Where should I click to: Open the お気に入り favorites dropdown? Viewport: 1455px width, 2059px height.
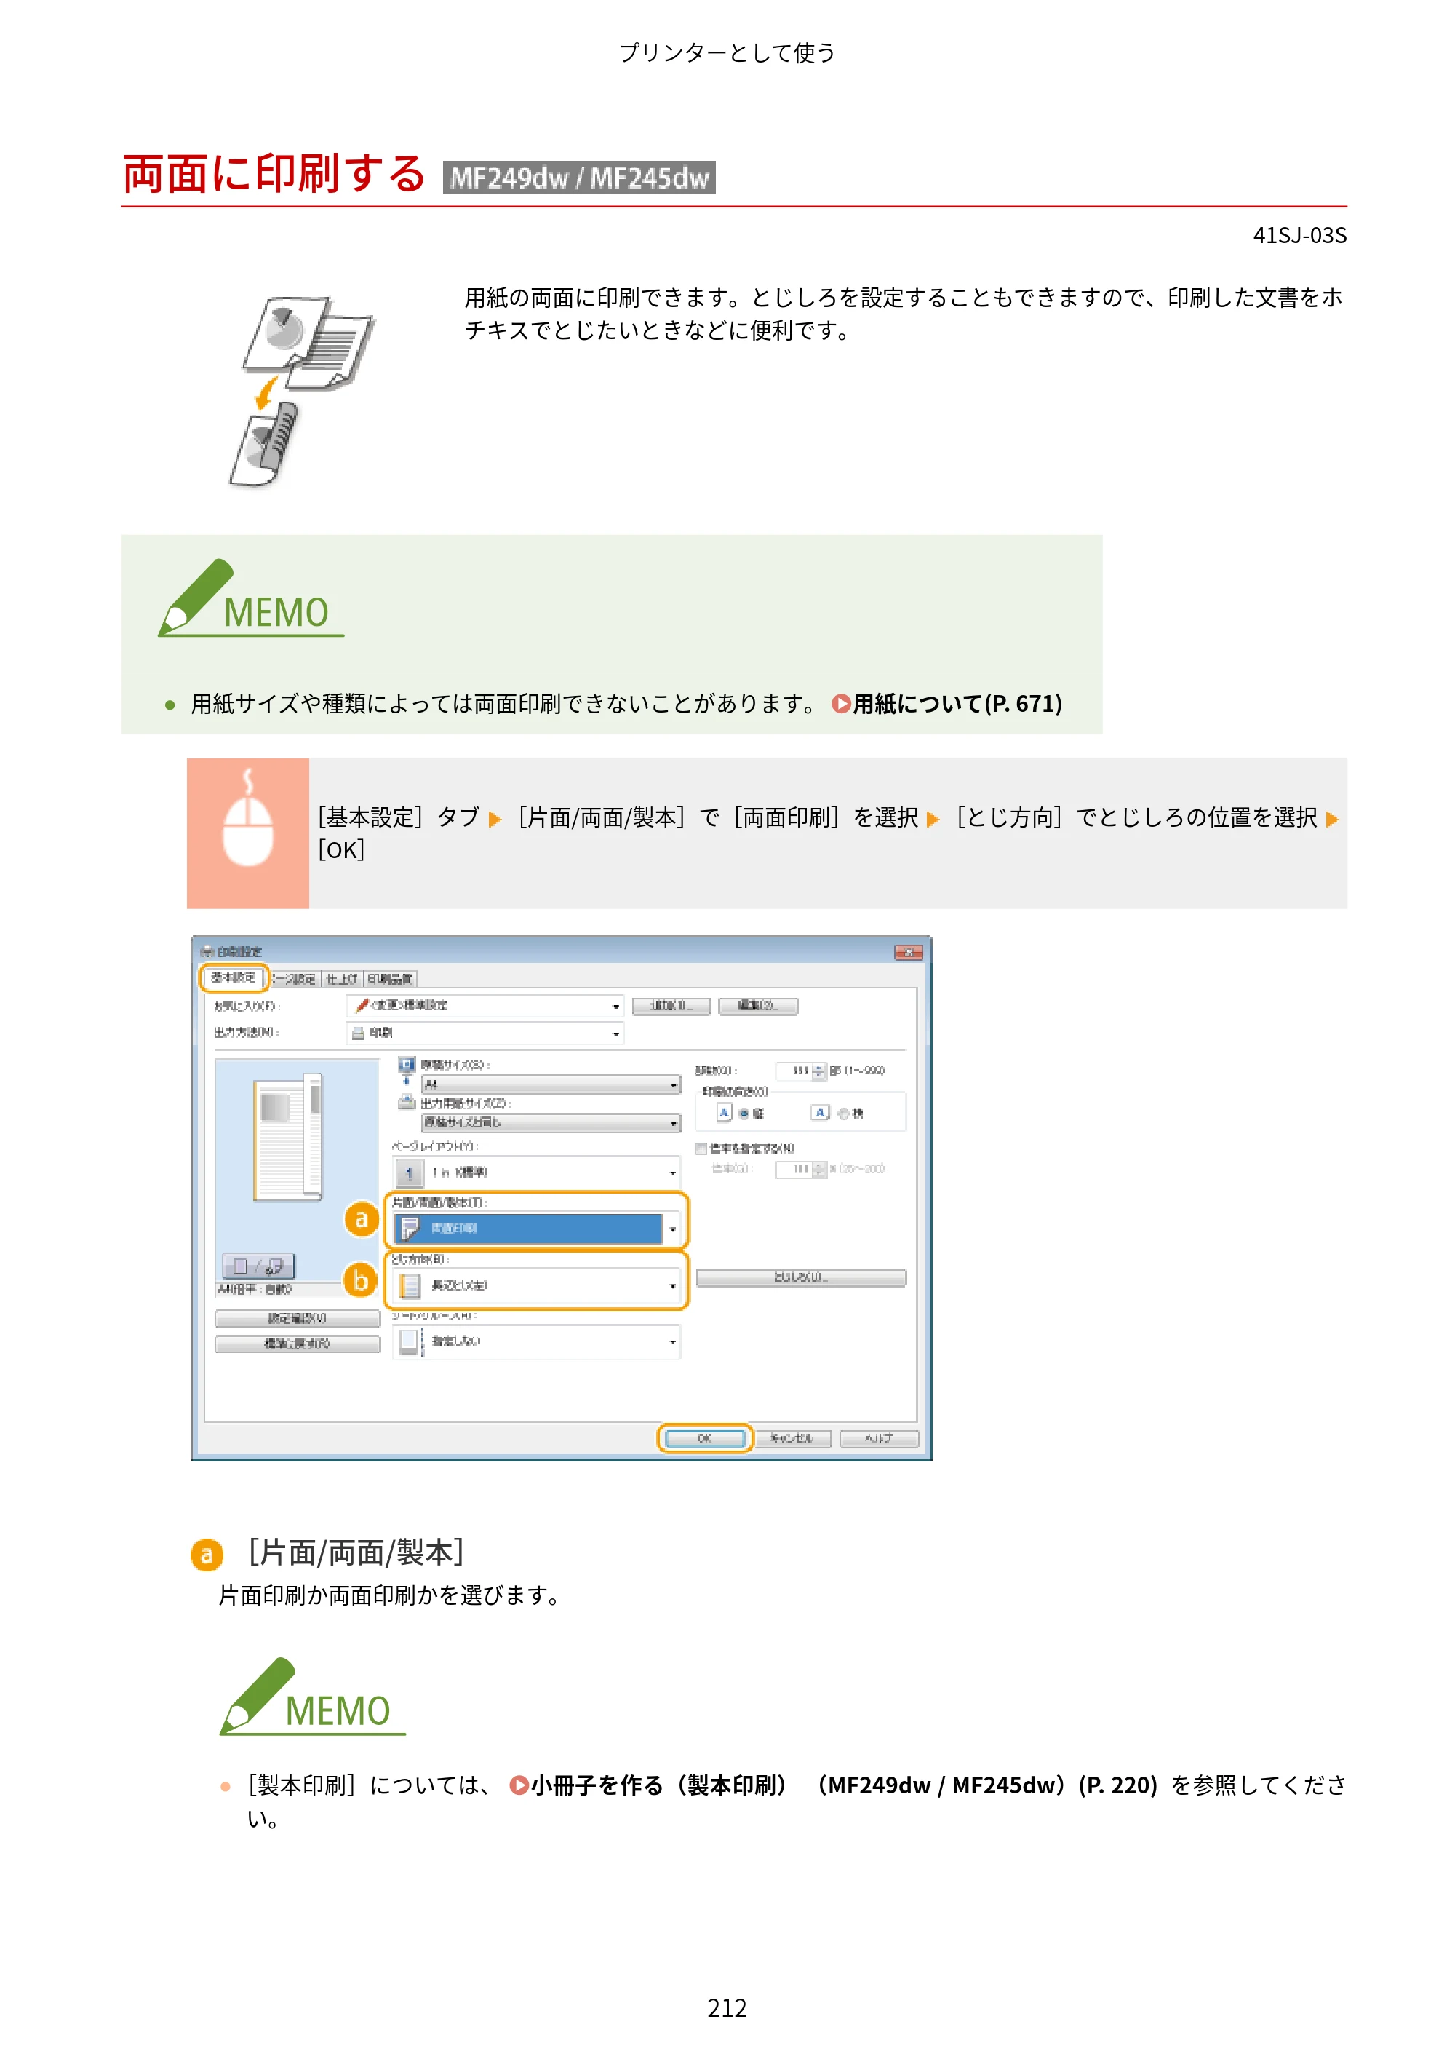click(485, 1005)
